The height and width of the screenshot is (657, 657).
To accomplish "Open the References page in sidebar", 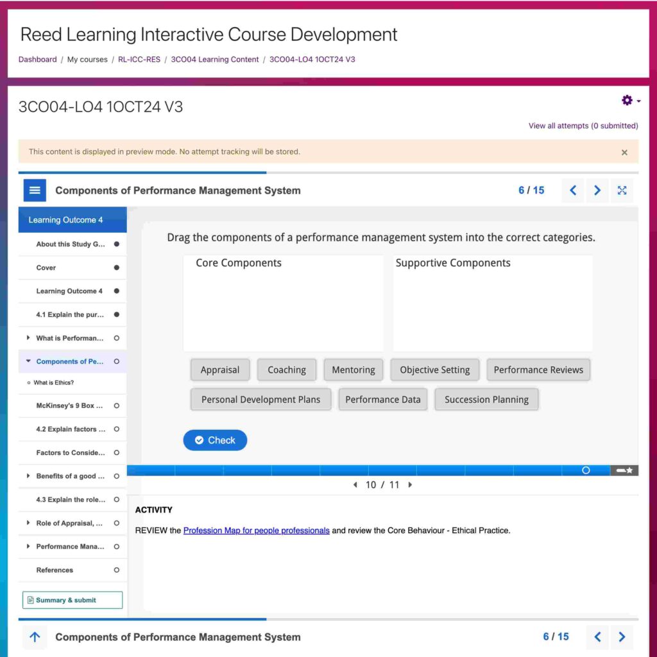I will tap(55, 570).
